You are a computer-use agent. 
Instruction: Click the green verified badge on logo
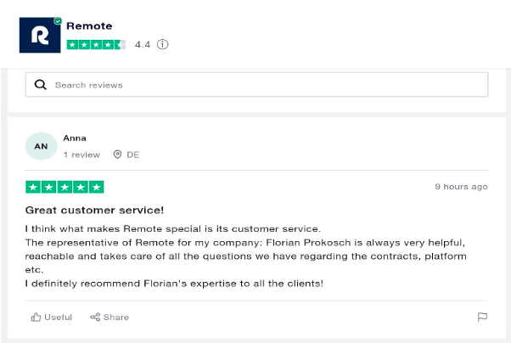pos(58,21)
